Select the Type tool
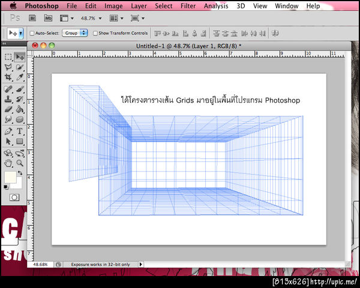 [20, 131]
